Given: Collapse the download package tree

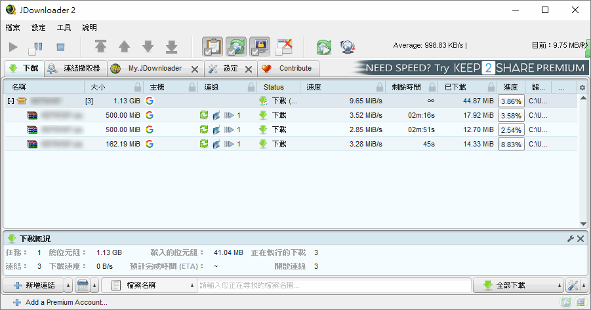Looking at the screenshot, I should point(10,101).
